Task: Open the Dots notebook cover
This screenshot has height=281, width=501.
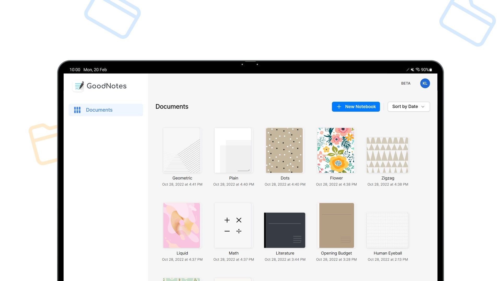Action: click(x=285, y=150)
